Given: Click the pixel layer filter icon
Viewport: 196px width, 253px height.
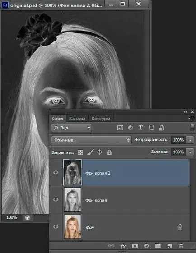Looking at the screenshot, I should [x=120, y=128].
